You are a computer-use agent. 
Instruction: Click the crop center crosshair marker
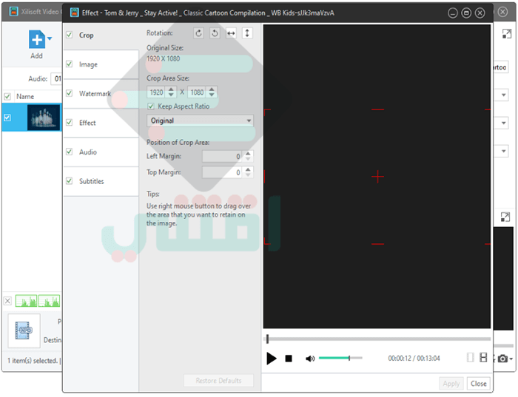coord(377,177)
